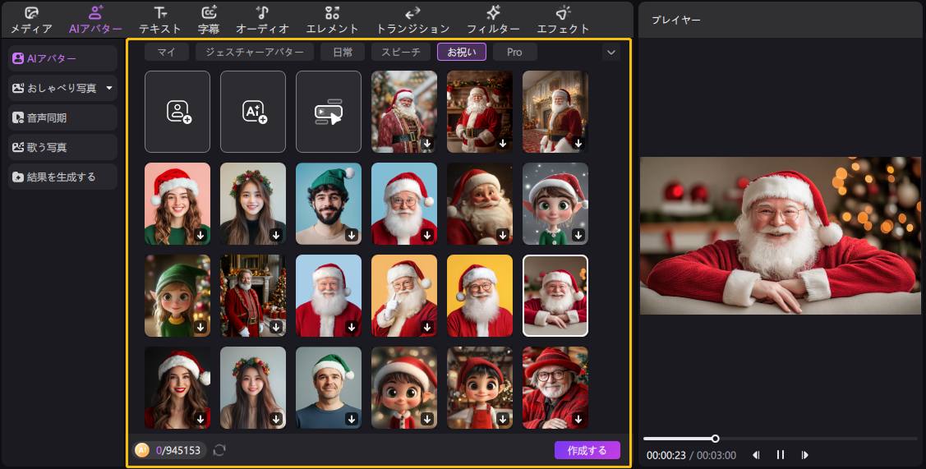
Task: Click the 作成する create button
Action: point(587,450)
